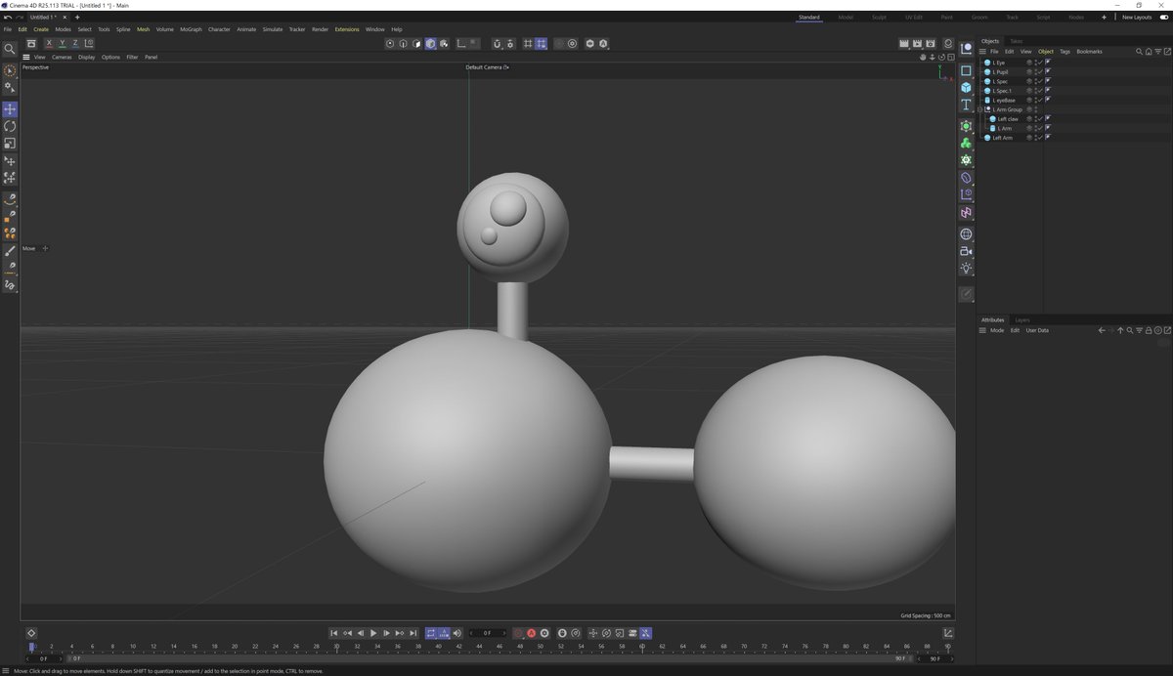Image resolution: width=1173 pixels, height=676 pixels.
Task: Toggle X axis lock
Action: 49,43
